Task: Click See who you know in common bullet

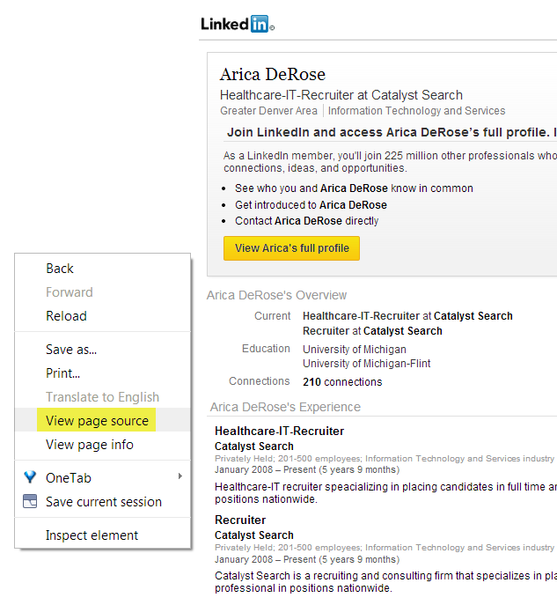Action: (x=354, y=188)
